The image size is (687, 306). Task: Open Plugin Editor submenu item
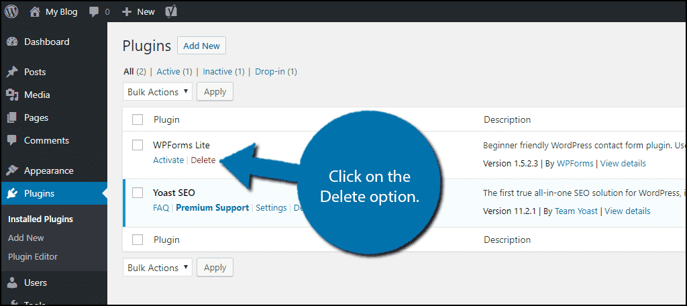point(33,256)
